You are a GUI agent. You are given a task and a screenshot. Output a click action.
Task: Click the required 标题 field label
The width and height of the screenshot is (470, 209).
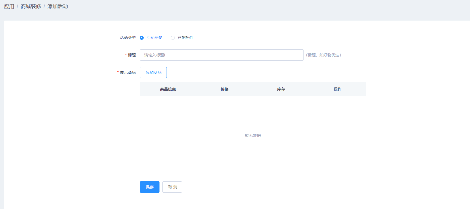tap(132, 55)
